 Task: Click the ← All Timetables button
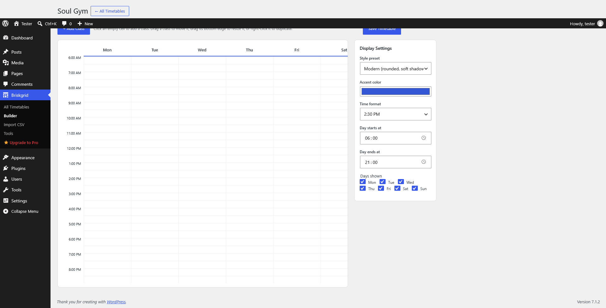pos(110,11)
